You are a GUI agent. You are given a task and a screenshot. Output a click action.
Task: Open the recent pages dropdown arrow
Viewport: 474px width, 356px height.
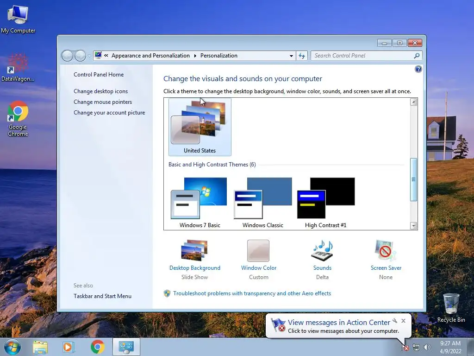coord(89,56)
